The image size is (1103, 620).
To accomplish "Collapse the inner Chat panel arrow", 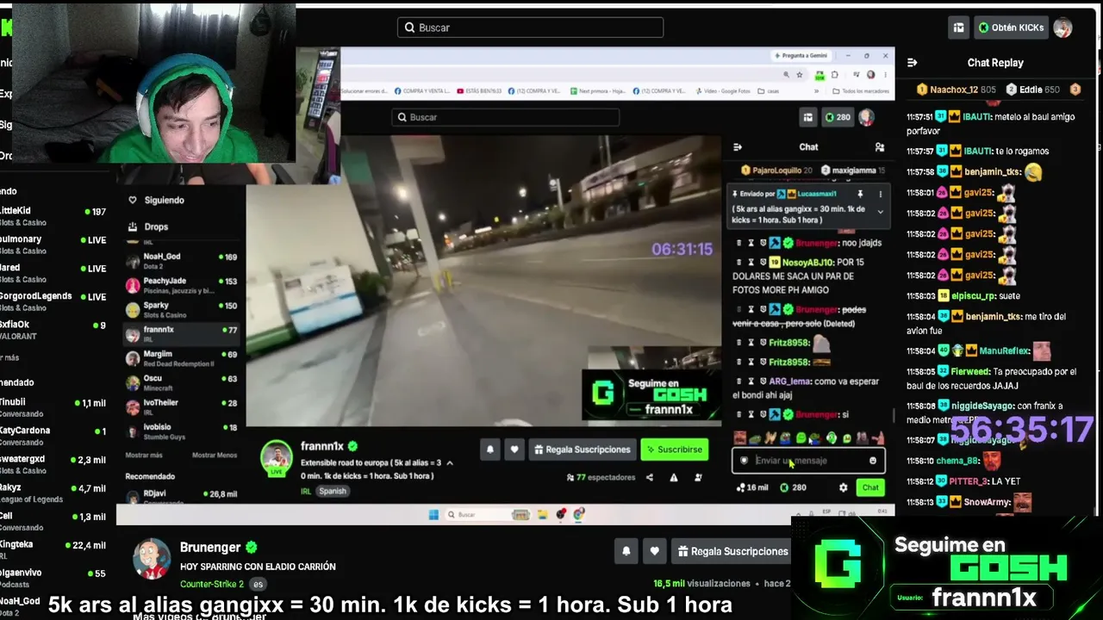I will pos(737,147).
